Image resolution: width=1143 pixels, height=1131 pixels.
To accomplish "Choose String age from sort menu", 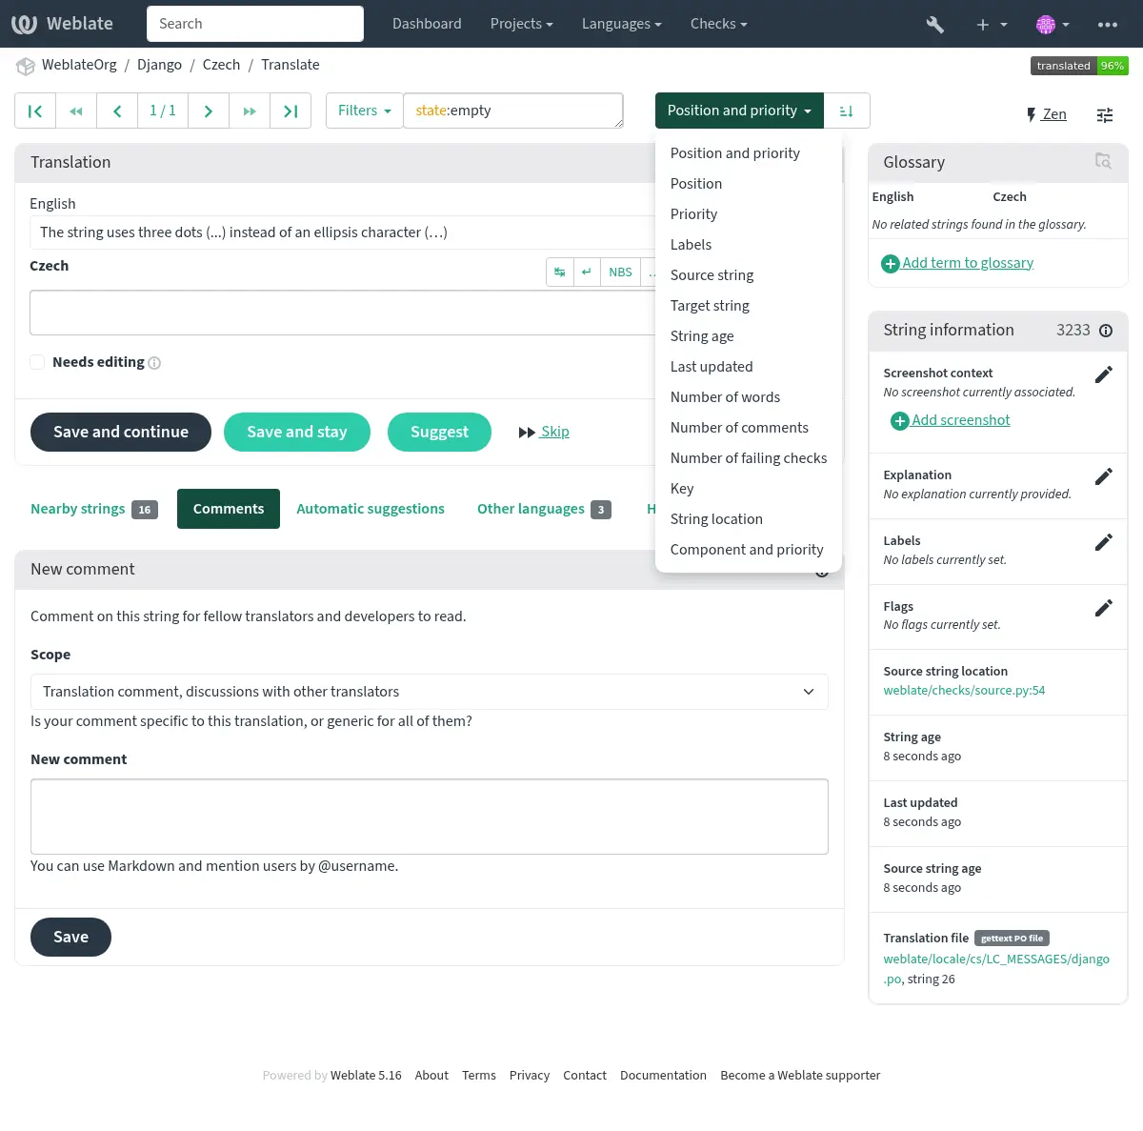I will tap(701, 336).
